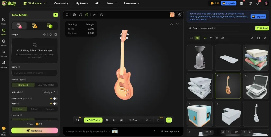This screenshot has height=137, width=271.
Task: Click thumbs up on the model
Action: click(171, 24)
